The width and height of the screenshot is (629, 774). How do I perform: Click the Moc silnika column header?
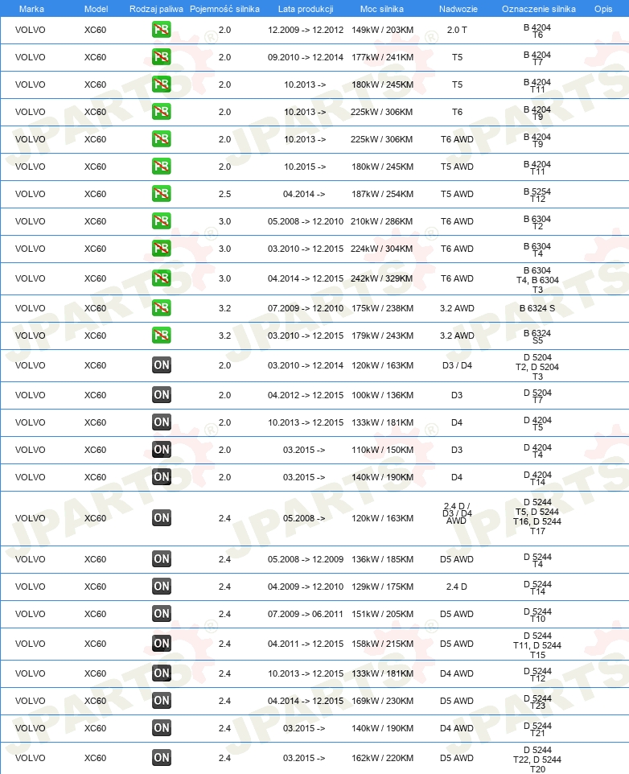pyautogui.click(x=382, y=9)
